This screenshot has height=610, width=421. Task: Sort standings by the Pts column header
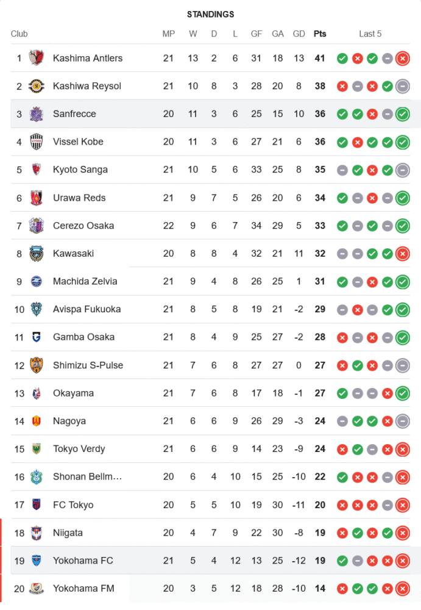click(320, 34)
